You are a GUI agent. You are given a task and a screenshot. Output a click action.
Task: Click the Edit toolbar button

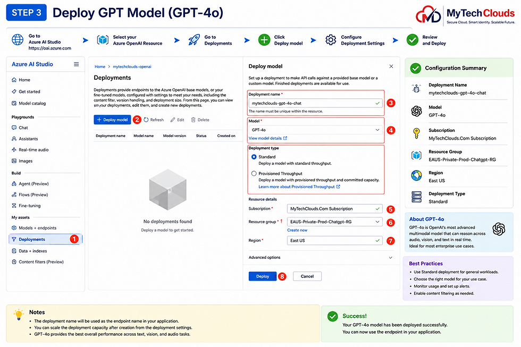pos(178,120)
